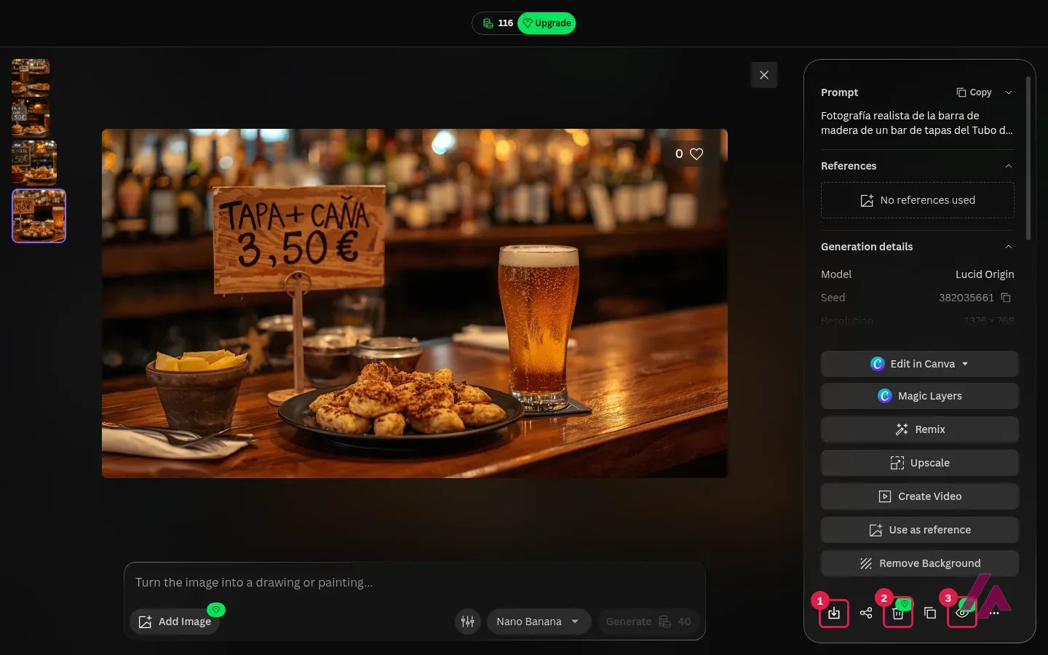This screenshot has width=1048, height=655.
Task: Click the main generated tapas image
Action: 415,303
